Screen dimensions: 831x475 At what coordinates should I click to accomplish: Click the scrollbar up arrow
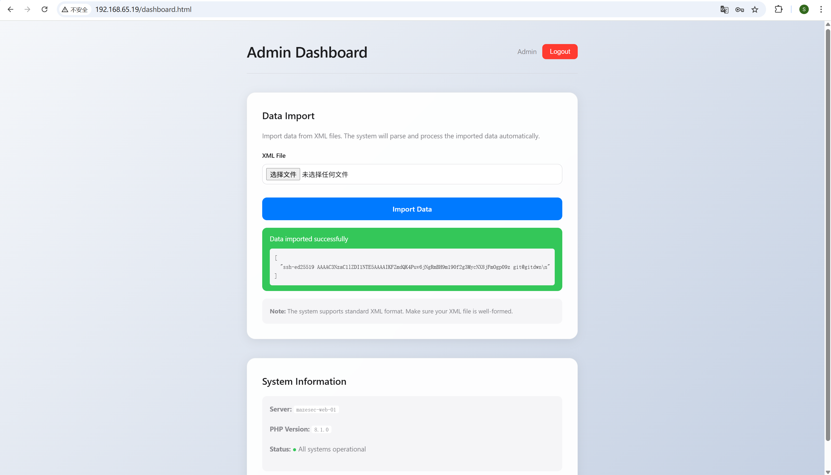pyautogui.click(x=828, y=24)
